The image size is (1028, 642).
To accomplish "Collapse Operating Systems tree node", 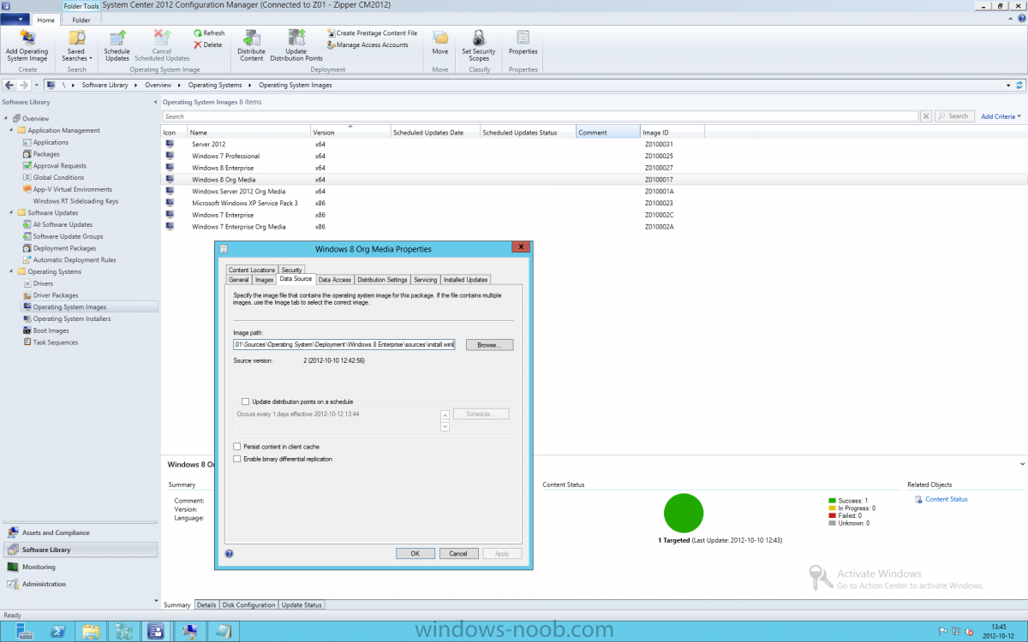I will (x=12, y=271).
